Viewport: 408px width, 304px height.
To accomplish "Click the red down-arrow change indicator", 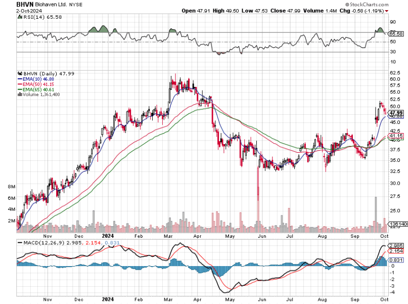I will point(387,11).
